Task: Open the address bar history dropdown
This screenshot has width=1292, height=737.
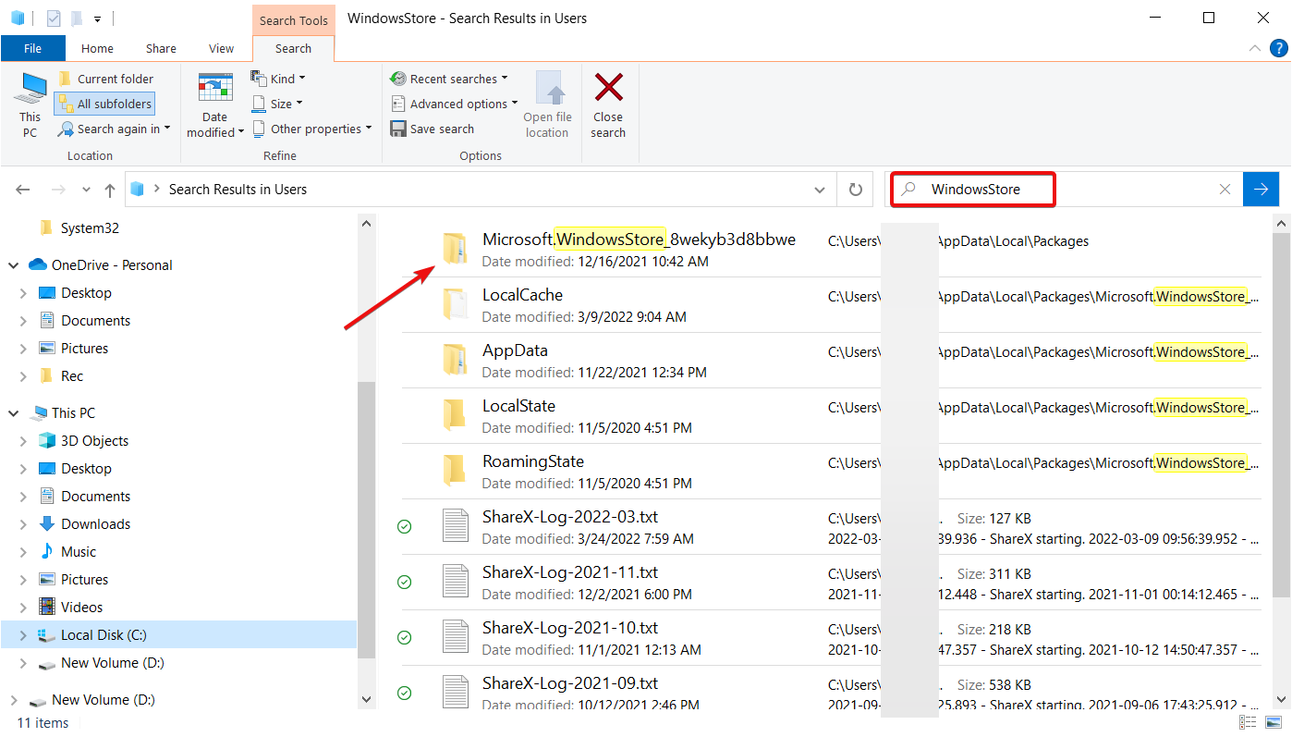Action: point(820,190)
